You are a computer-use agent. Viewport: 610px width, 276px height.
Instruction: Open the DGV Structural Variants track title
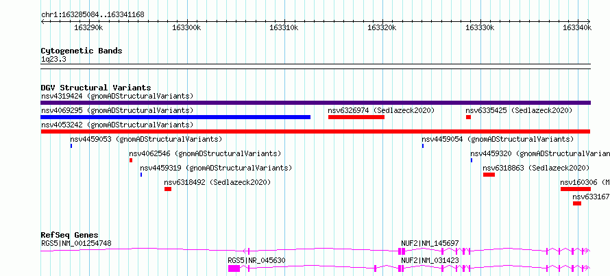pos(96,88)
